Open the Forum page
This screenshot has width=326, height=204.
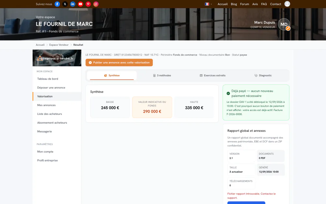click(x=244, y=4)
